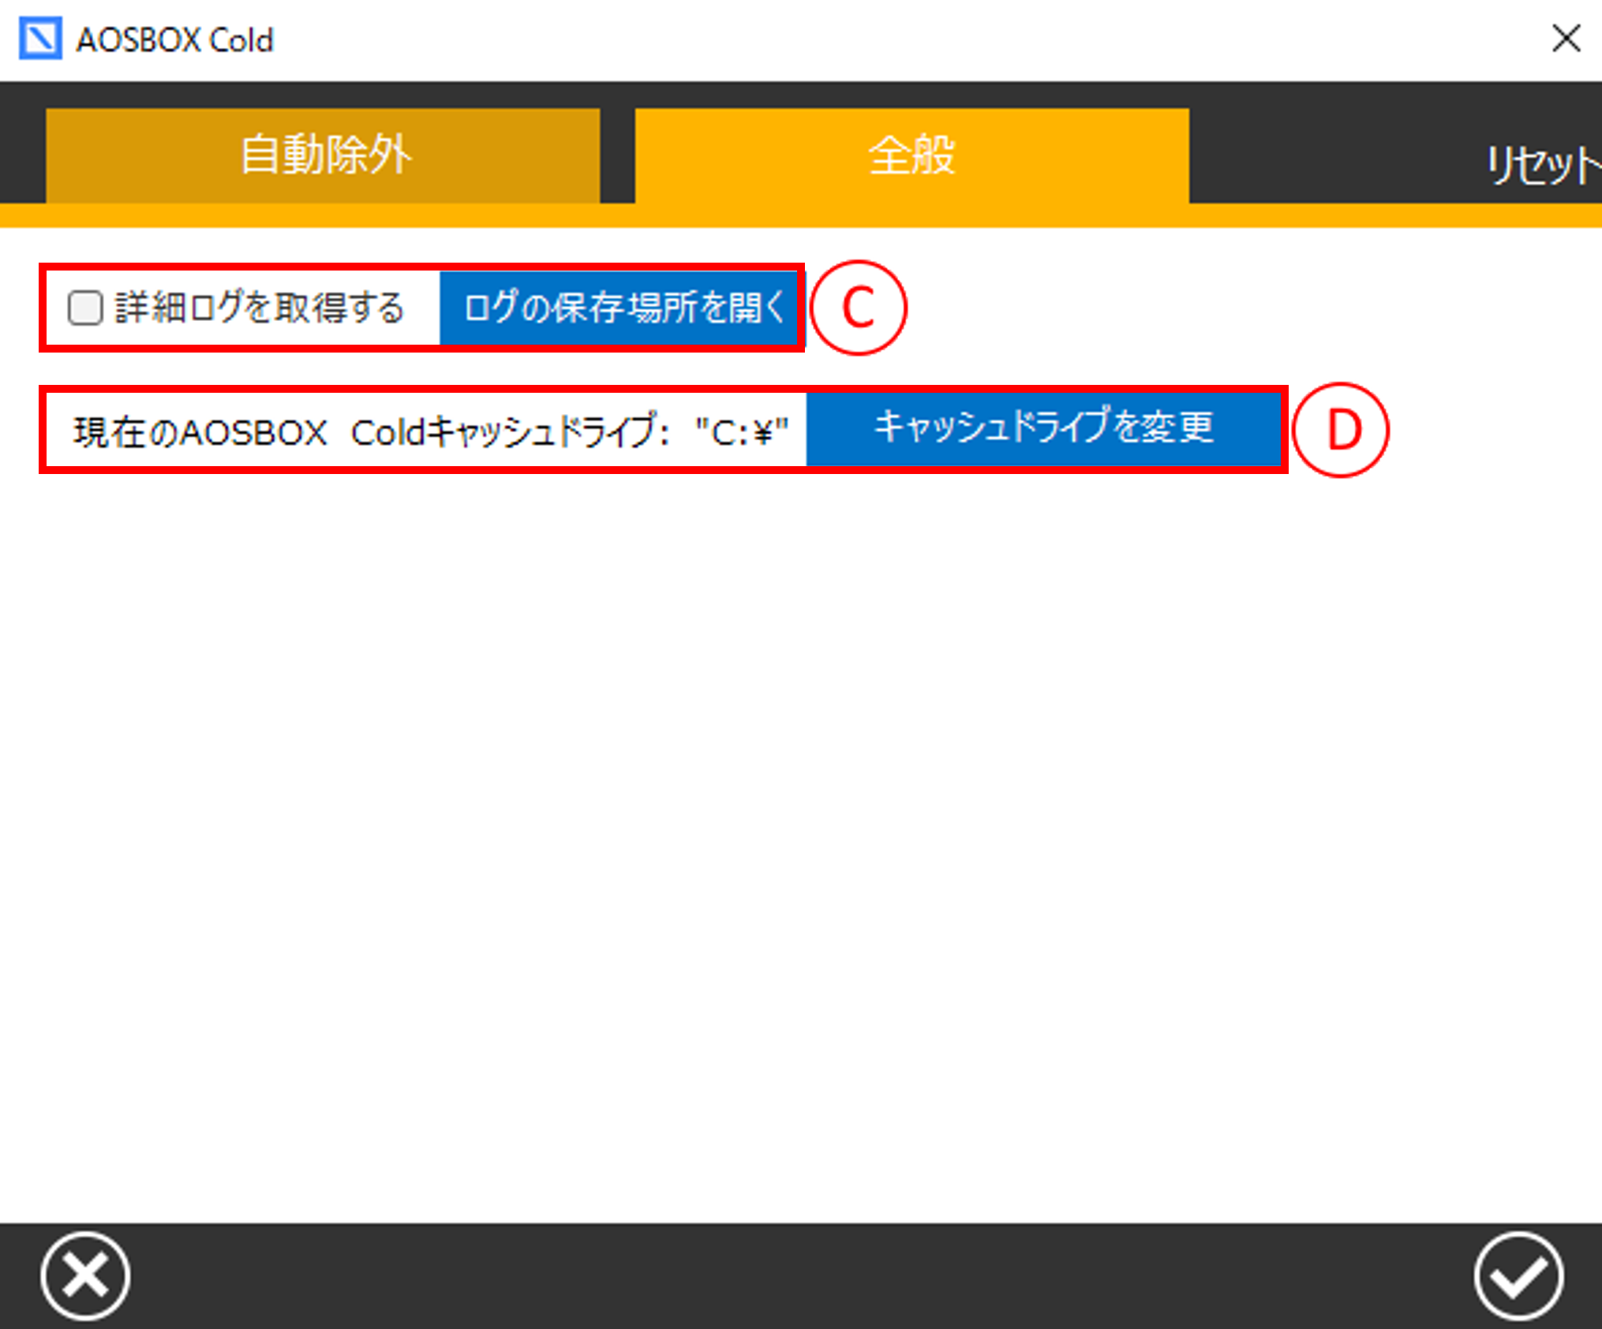Image resolution: width=1602 pixels, height=1329 pixels.
Task: Click the 詳細ログを取得する label text
Action: point(260,308)
